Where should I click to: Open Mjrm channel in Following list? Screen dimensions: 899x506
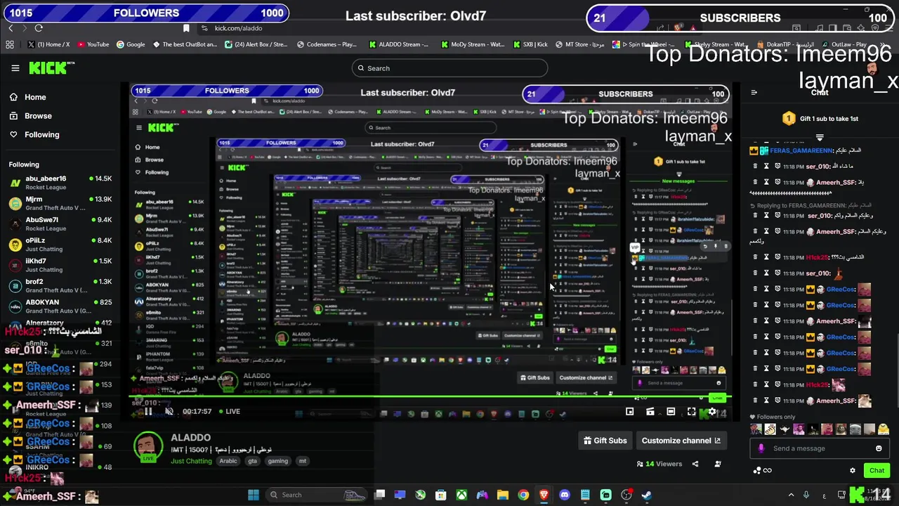(x=60, y=203)
